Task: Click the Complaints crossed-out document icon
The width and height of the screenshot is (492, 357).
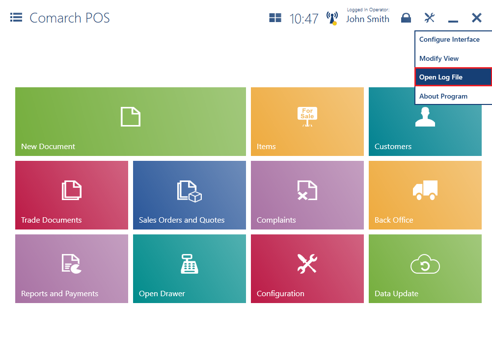Action: click(x=307, y=190)
